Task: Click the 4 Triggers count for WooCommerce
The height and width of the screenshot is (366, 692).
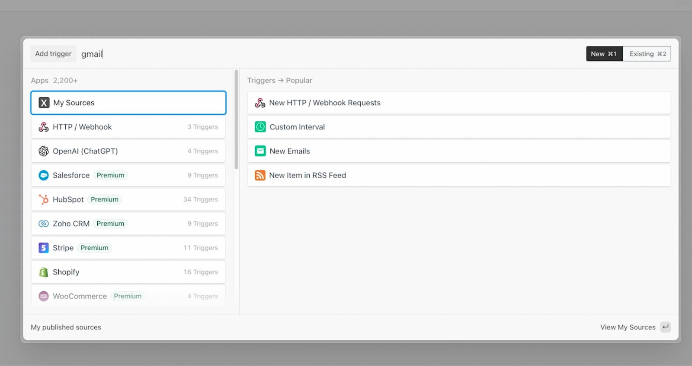Action: tap(202, 296)
